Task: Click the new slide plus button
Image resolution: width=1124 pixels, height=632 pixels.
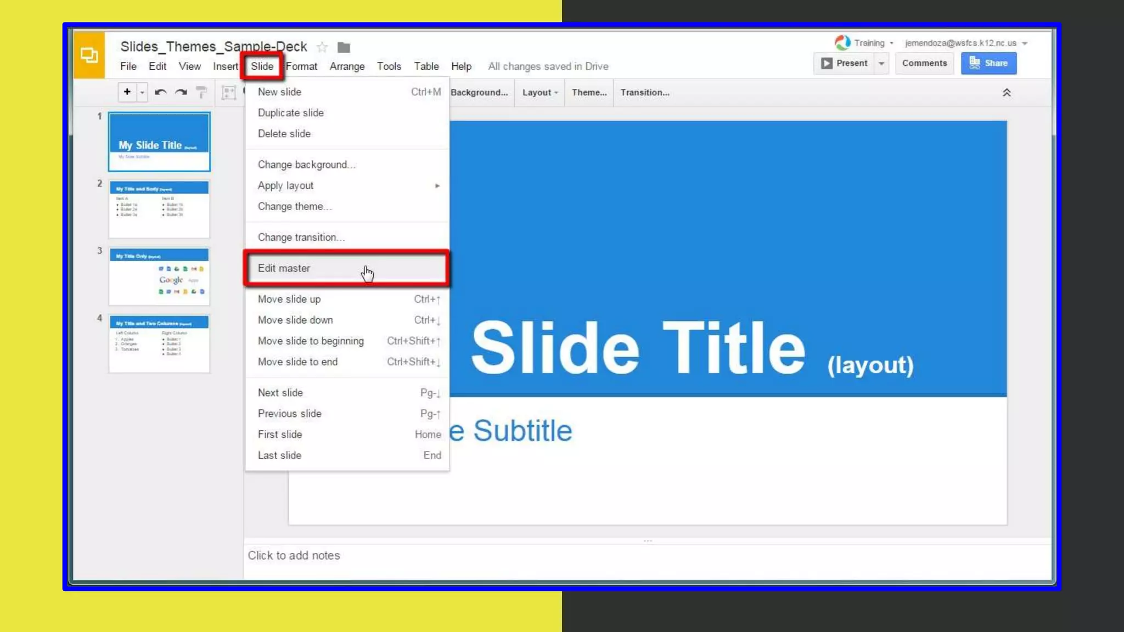Action: click(x=127, y=92)
